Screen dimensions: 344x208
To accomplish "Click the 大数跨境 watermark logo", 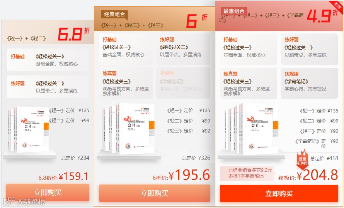I will (x=24, y=201).
